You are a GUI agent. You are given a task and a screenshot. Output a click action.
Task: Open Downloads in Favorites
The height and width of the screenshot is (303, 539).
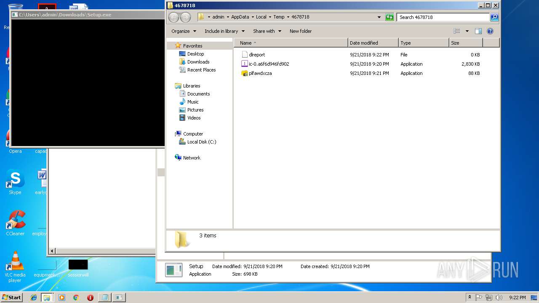pos(198,62)
